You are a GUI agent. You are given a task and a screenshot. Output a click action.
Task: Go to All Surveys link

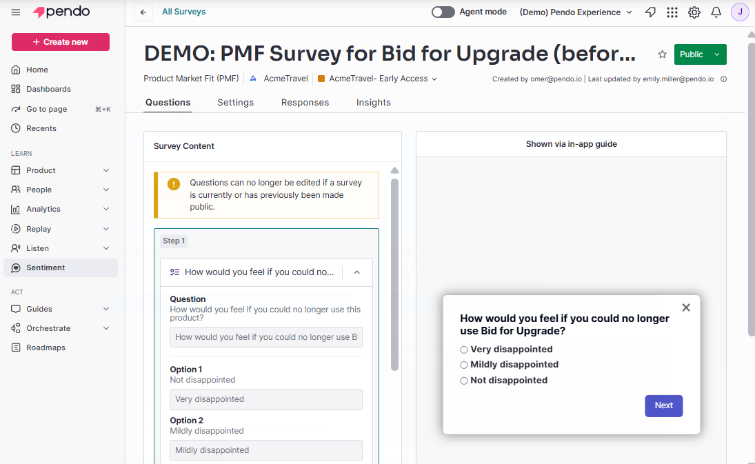tap(184, 12)
